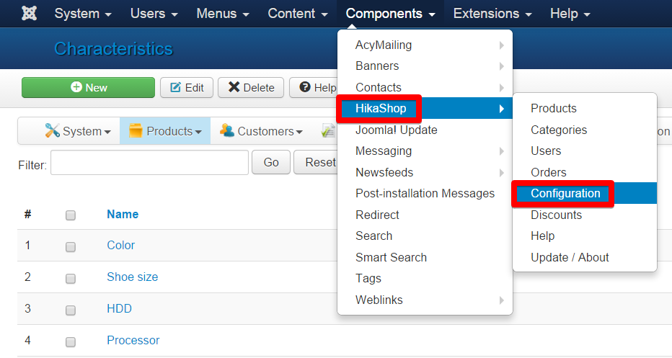Expand the AcyMailing submenu arrow
Viewport: 672px width, 358px height.
(501, 45)
